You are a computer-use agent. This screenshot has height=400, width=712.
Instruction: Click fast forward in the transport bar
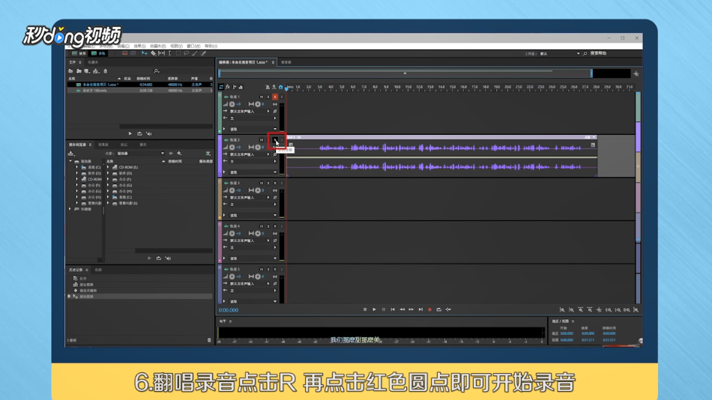point(411,309)
